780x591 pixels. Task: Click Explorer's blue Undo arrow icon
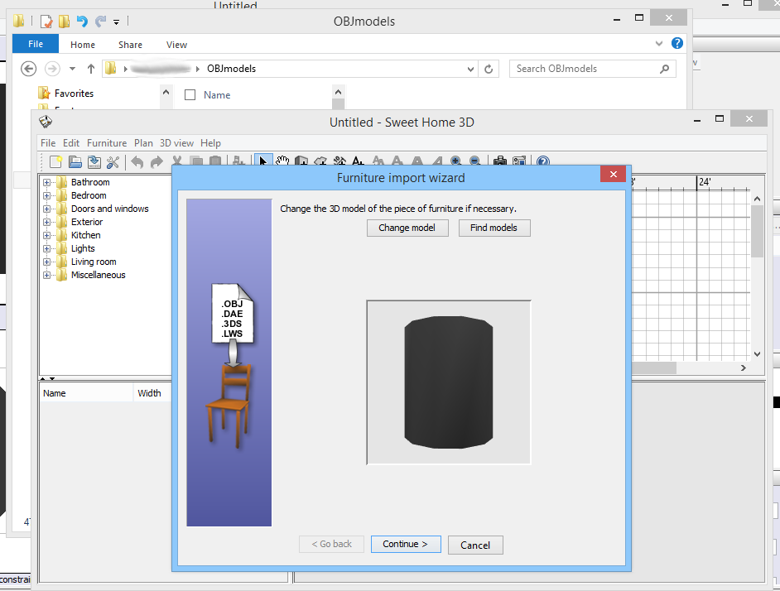click(x=81, y=22)
